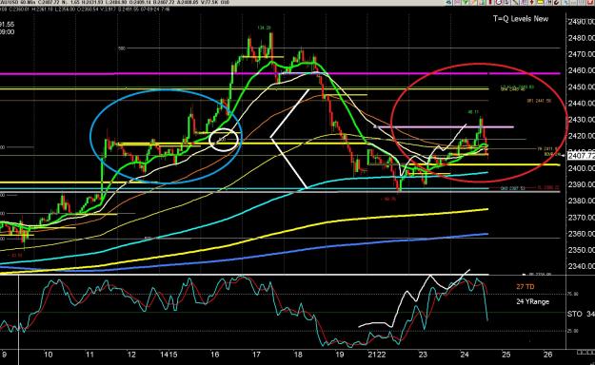
Task: Click the red down-arrow toolbar icon
Action: tap(531, 2)
